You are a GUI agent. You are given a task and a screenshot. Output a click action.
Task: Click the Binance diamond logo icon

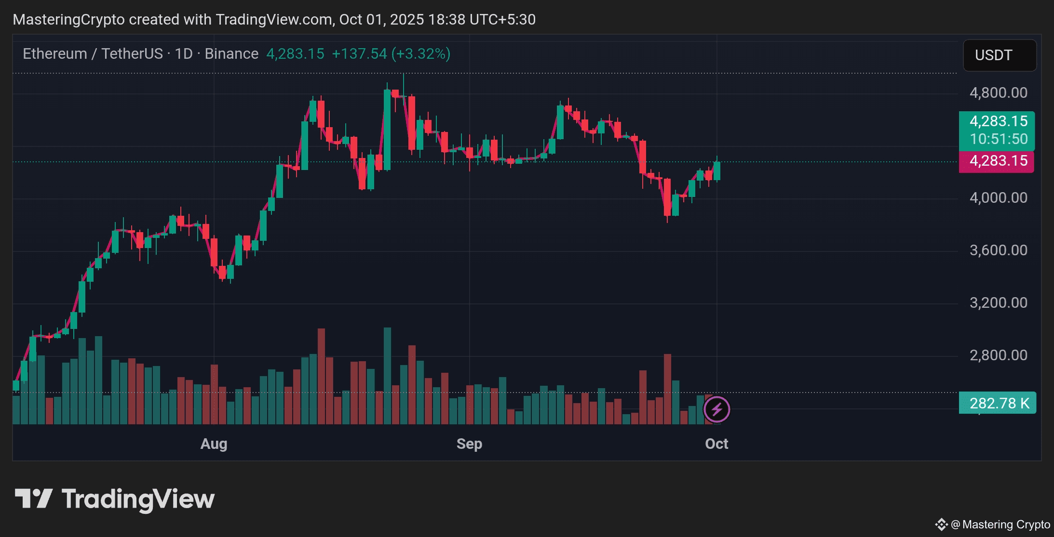[x=941, y=524]
